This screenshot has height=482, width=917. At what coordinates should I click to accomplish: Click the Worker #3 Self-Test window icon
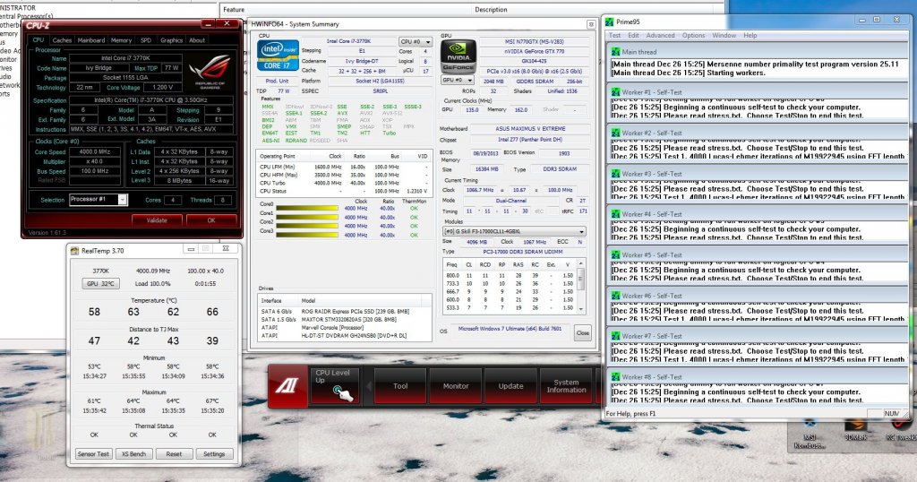pos(615,174)
